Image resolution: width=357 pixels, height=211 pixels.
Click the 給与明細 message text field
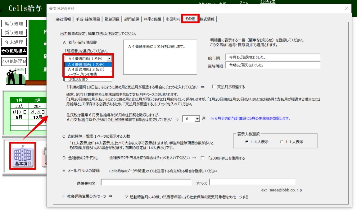[273, 57]
